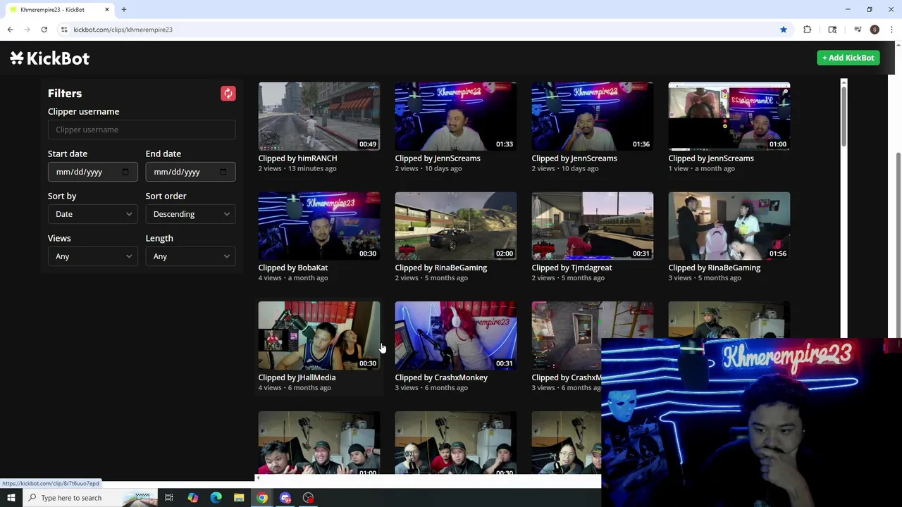This screenshot has height=507, width=902.
Task: Switch to Chrome in the taskbar
Action: click(x=262, y=498)
